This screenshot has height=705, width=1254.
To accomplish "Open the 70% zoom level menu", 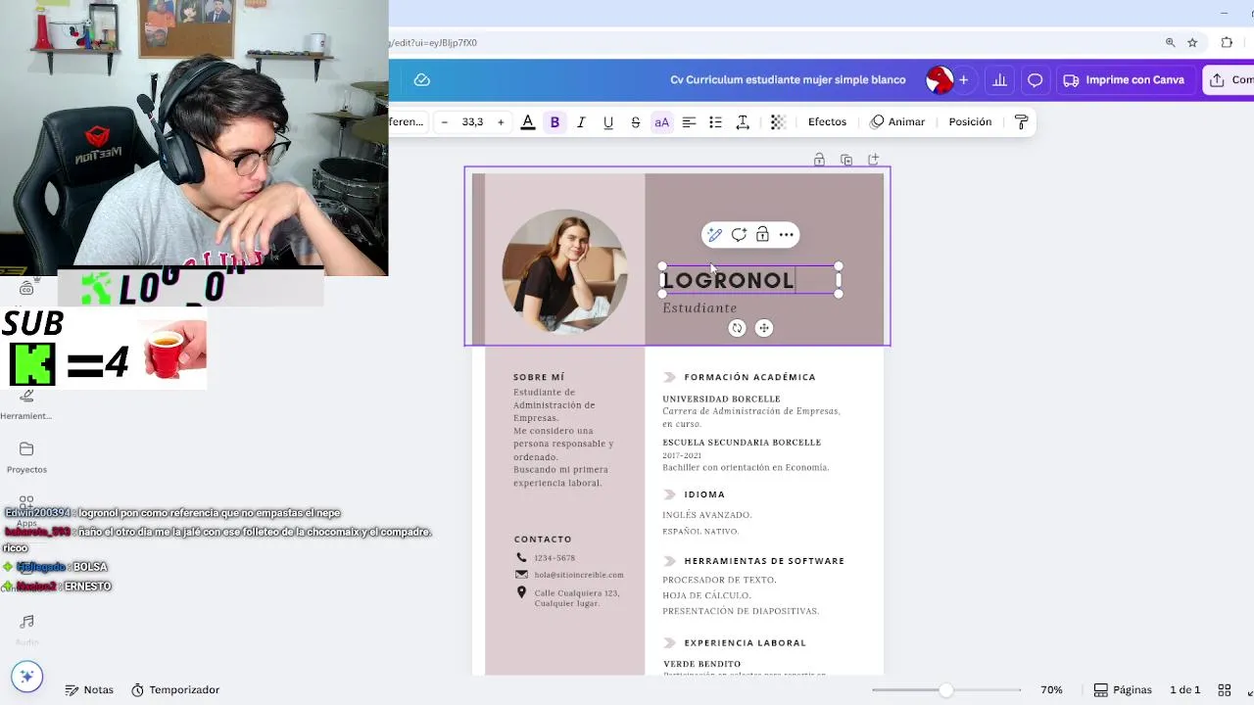I will tap(1051, 690).
